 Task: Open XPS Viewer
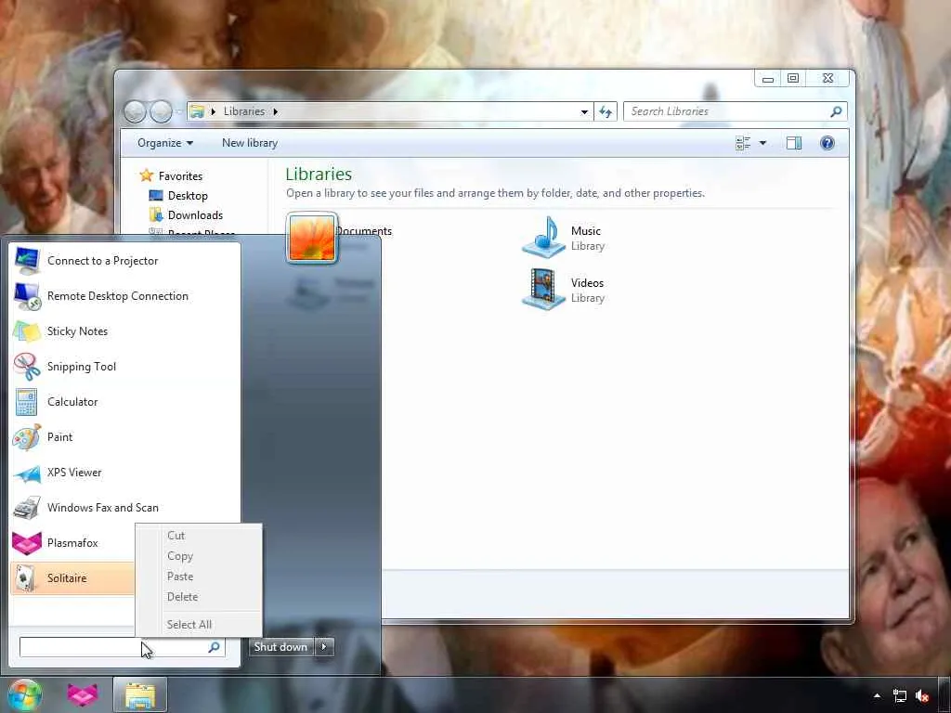tap(124, 473)
